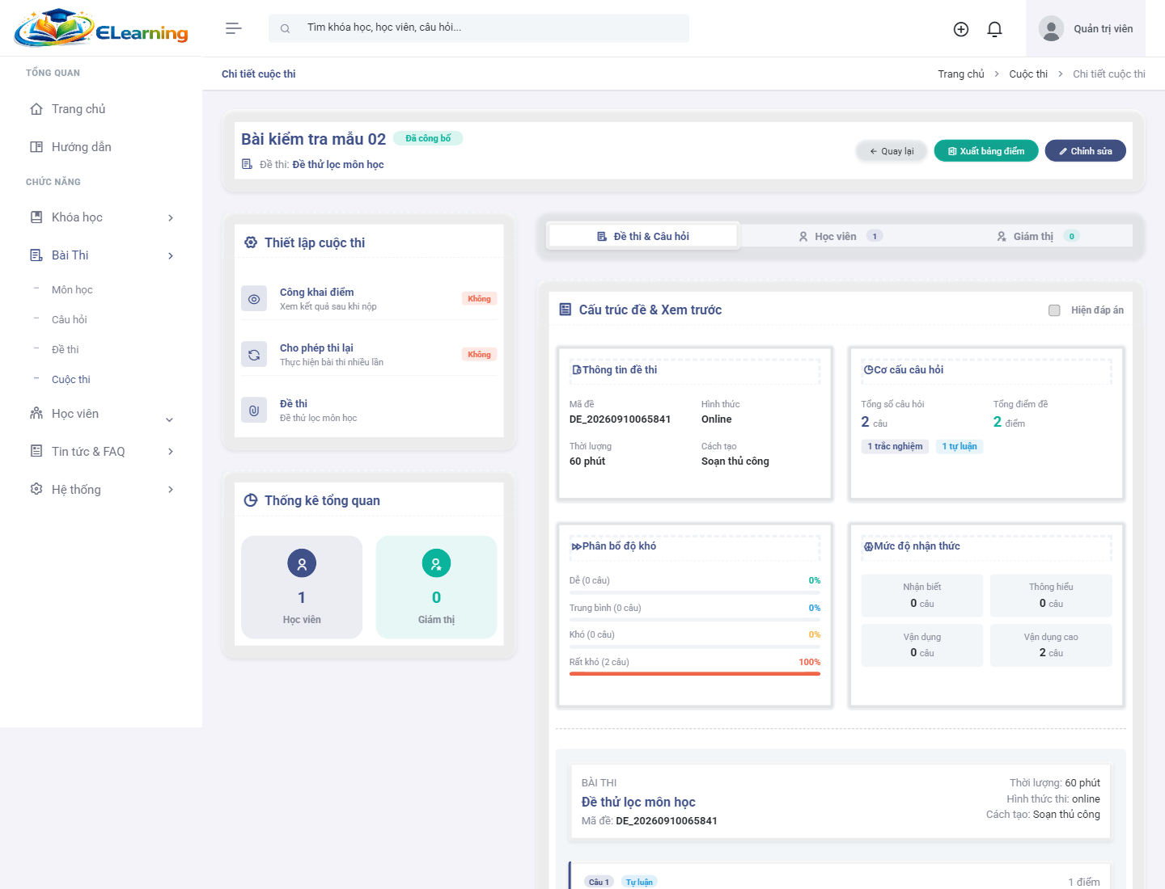Enable the Hiện đáp án checkbox

[1054, 310]
